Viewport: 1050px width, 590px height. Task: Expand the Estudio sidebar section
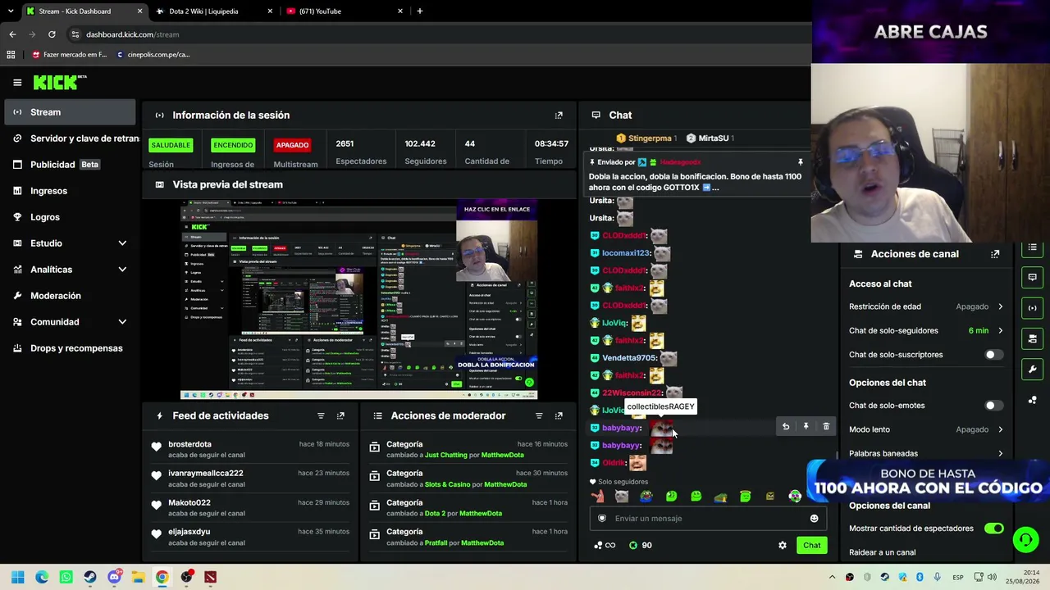pos(122,243)
